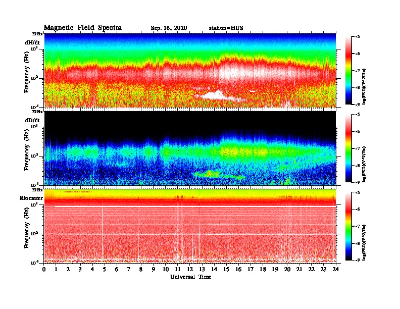Click the date "Sep. 16, 2020"

coord(169,28)
